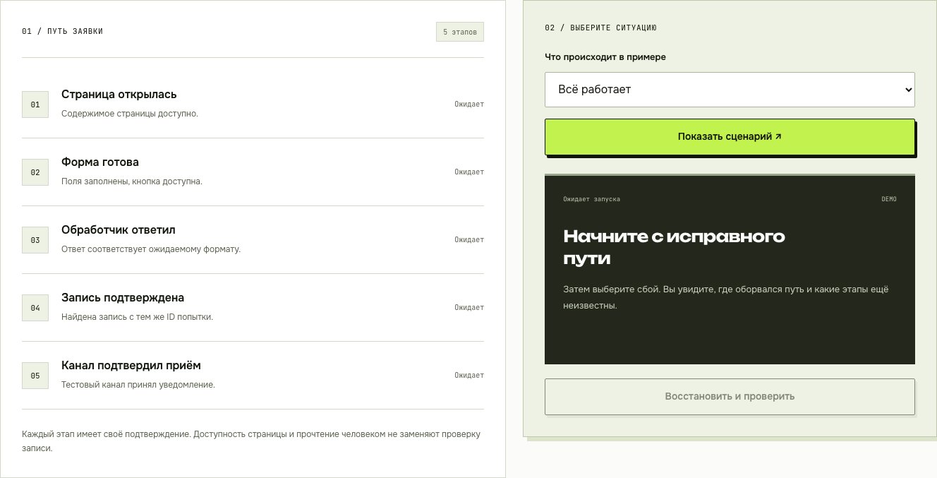Viewport: 937px width, 478px height.
Task: Click the 'Запись подтверждена' step title
Action: [123, 298]
